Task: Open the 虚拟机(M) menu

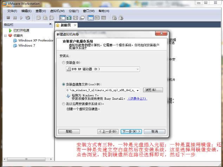Action: click(57, 11)
